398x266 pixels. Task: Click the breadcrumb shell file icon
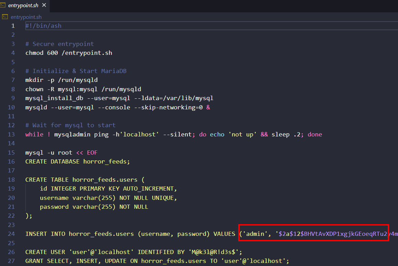click(5, 17)
